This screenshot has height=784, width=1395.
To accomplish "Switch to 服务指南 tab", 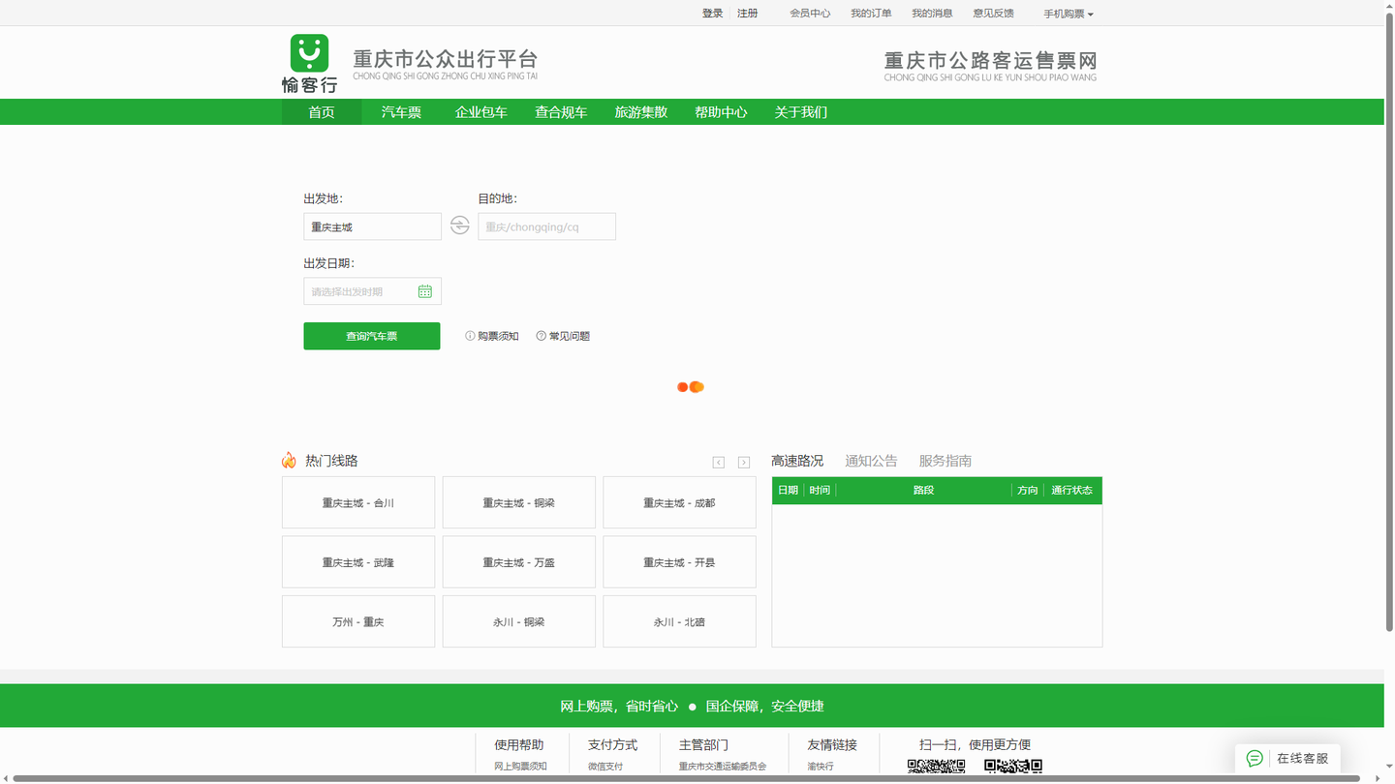I will (945, 461).
